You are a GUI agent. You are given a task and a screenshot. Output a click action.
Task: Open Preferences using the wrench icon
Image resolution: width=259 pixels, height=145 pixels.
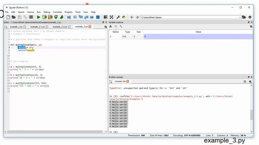(118, 17)
